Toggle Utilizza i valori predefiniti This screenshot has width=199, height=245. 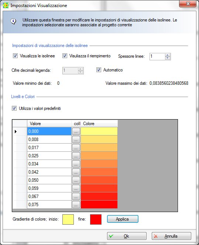(14, 108)
